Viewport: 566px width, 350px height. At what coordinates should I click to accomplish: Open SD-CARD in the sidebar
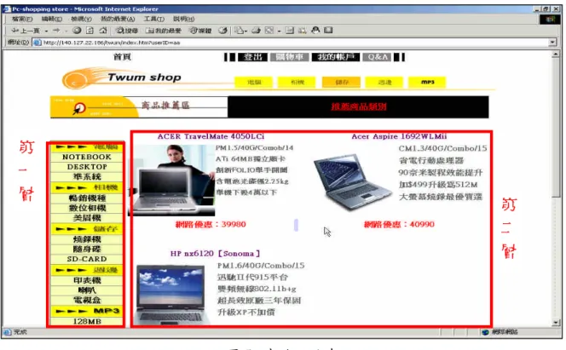(87, 259)
